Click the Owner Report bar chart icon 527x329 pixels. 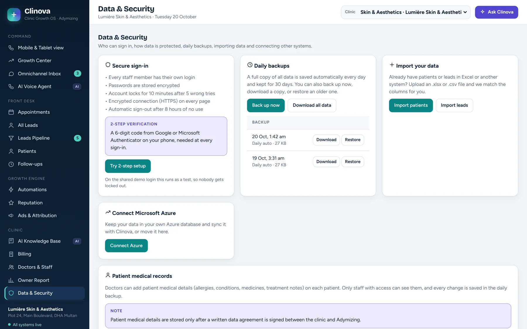pos(11,280)
